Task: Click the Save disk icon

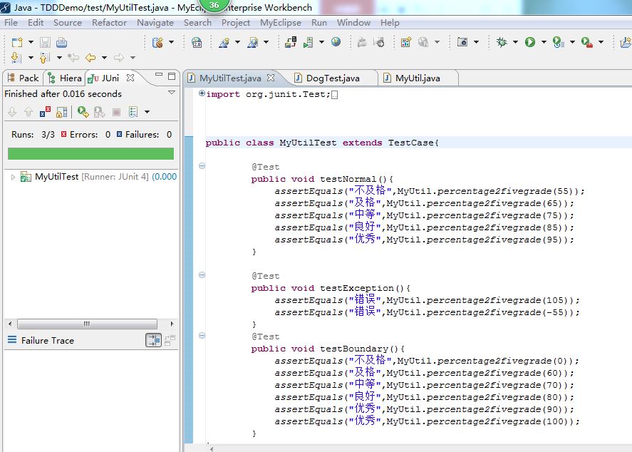Action: 45,42
